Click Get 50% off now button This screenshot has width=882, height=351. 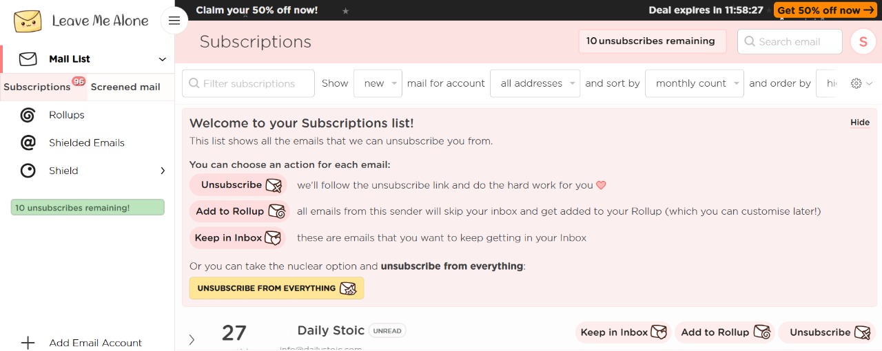pyautogui.click(x=825, y=10)
